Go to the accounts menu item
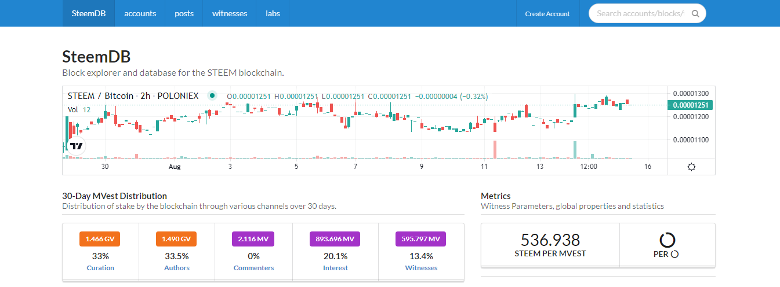 tap(140, 13)
